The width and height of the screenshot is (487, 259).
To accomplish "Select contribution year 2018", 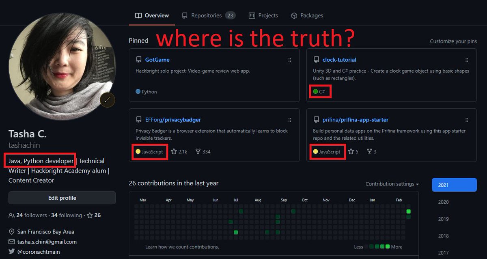I will [443, 236].
